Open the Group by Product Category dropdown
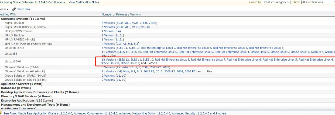This screenshot has height=115, width=335. tap(276, 2)
